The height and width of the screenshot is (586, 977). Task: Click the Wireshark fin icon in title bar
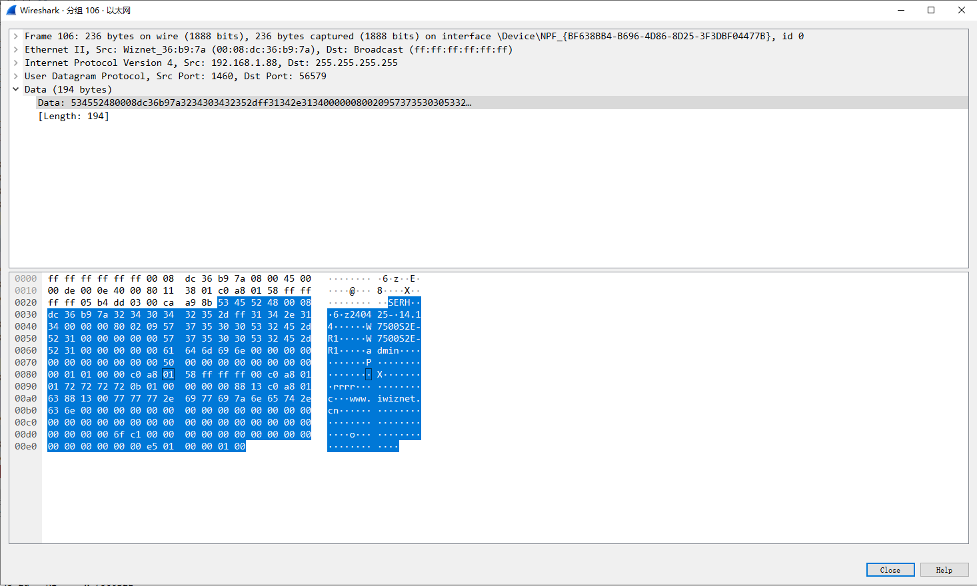(11, 10)
